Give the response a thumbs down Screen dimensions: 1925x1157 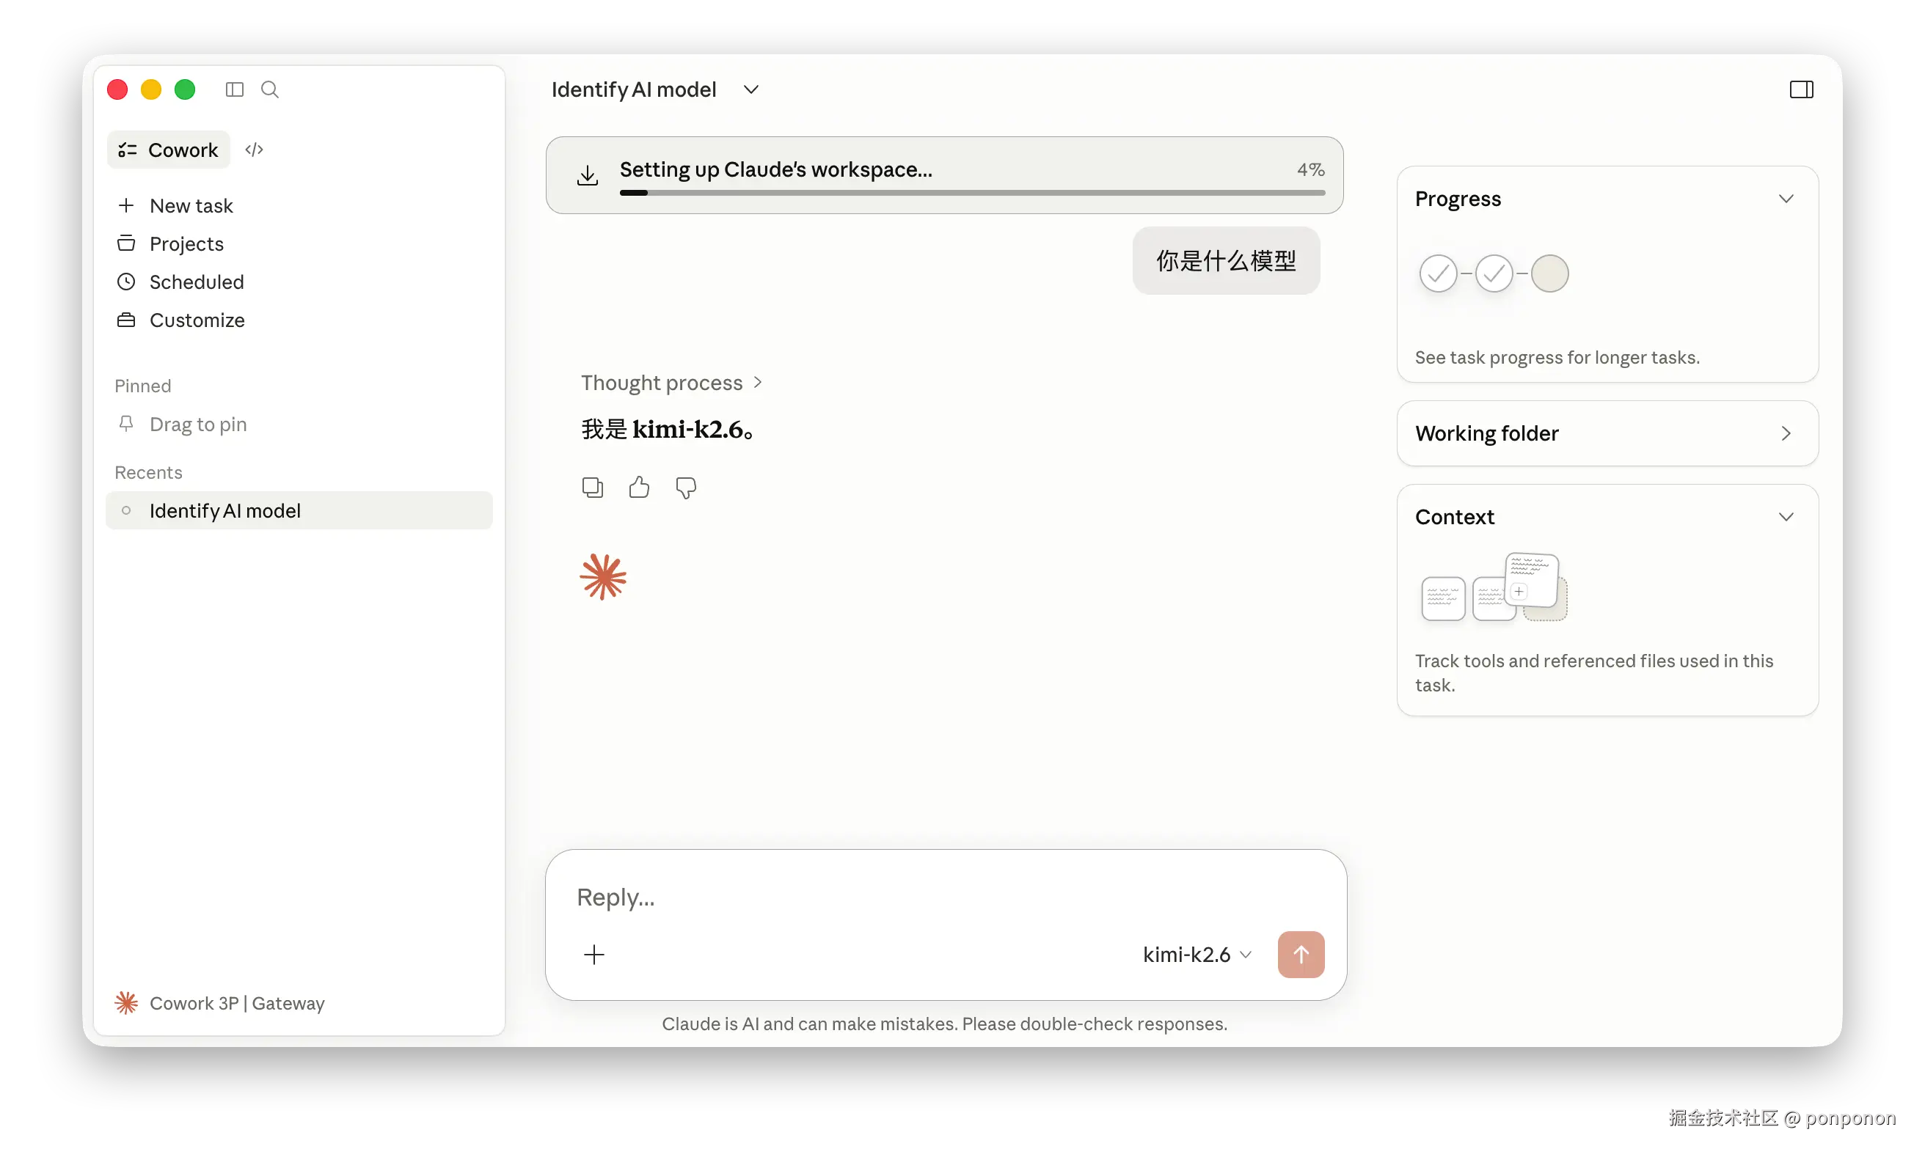(686, 488)
